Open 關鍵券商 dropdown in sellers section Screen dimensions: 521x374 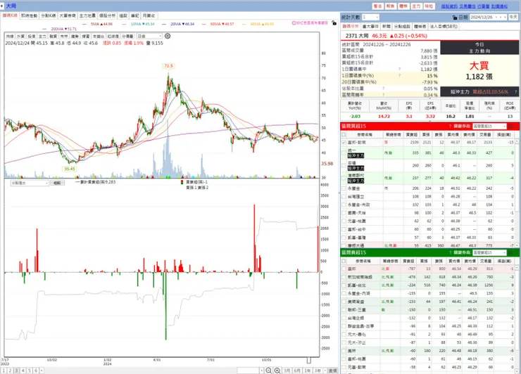point(489,253)
